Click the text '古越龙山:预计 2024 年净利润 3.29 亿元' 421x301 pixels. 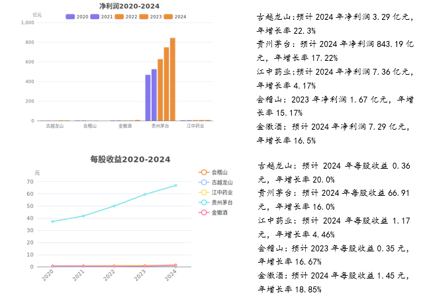coord(333,17)
